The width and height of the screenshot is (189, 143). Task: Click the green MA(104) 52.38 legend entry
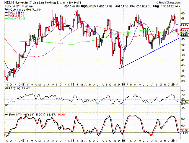click(15, 18)
